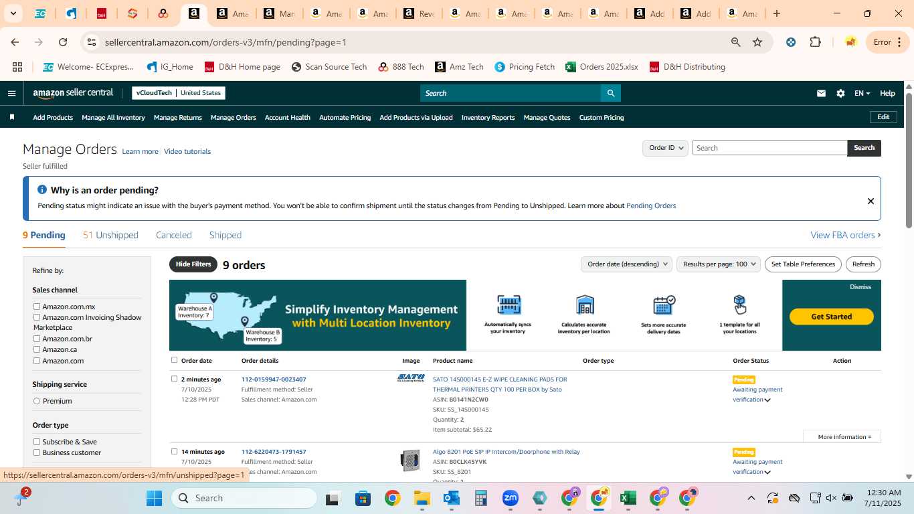Open the mail messages icon

click(x=821, y=94)
